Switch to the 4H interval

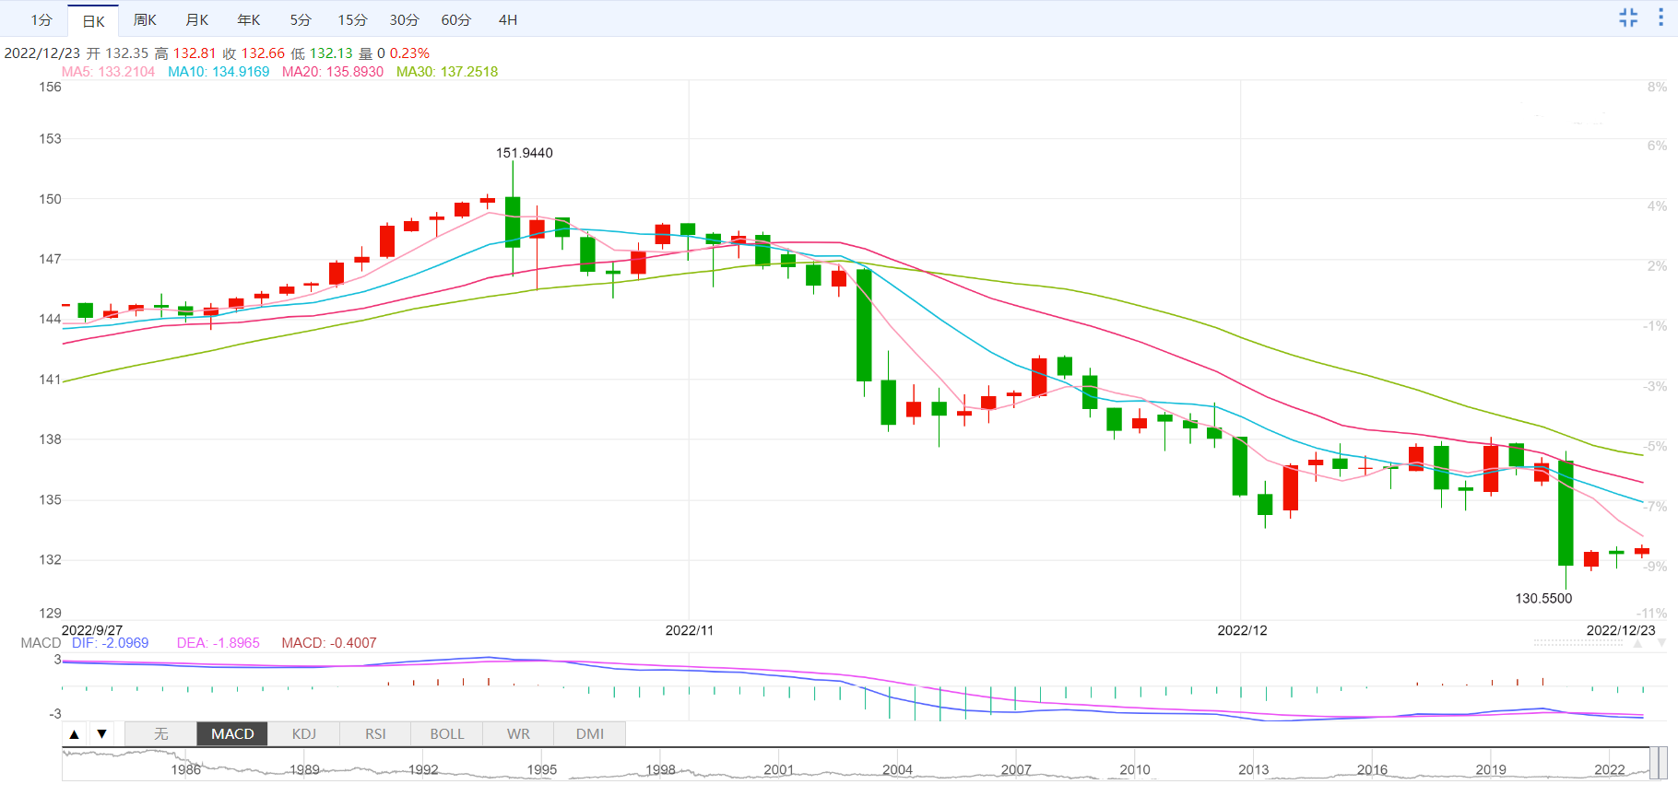tap(507, 20)
